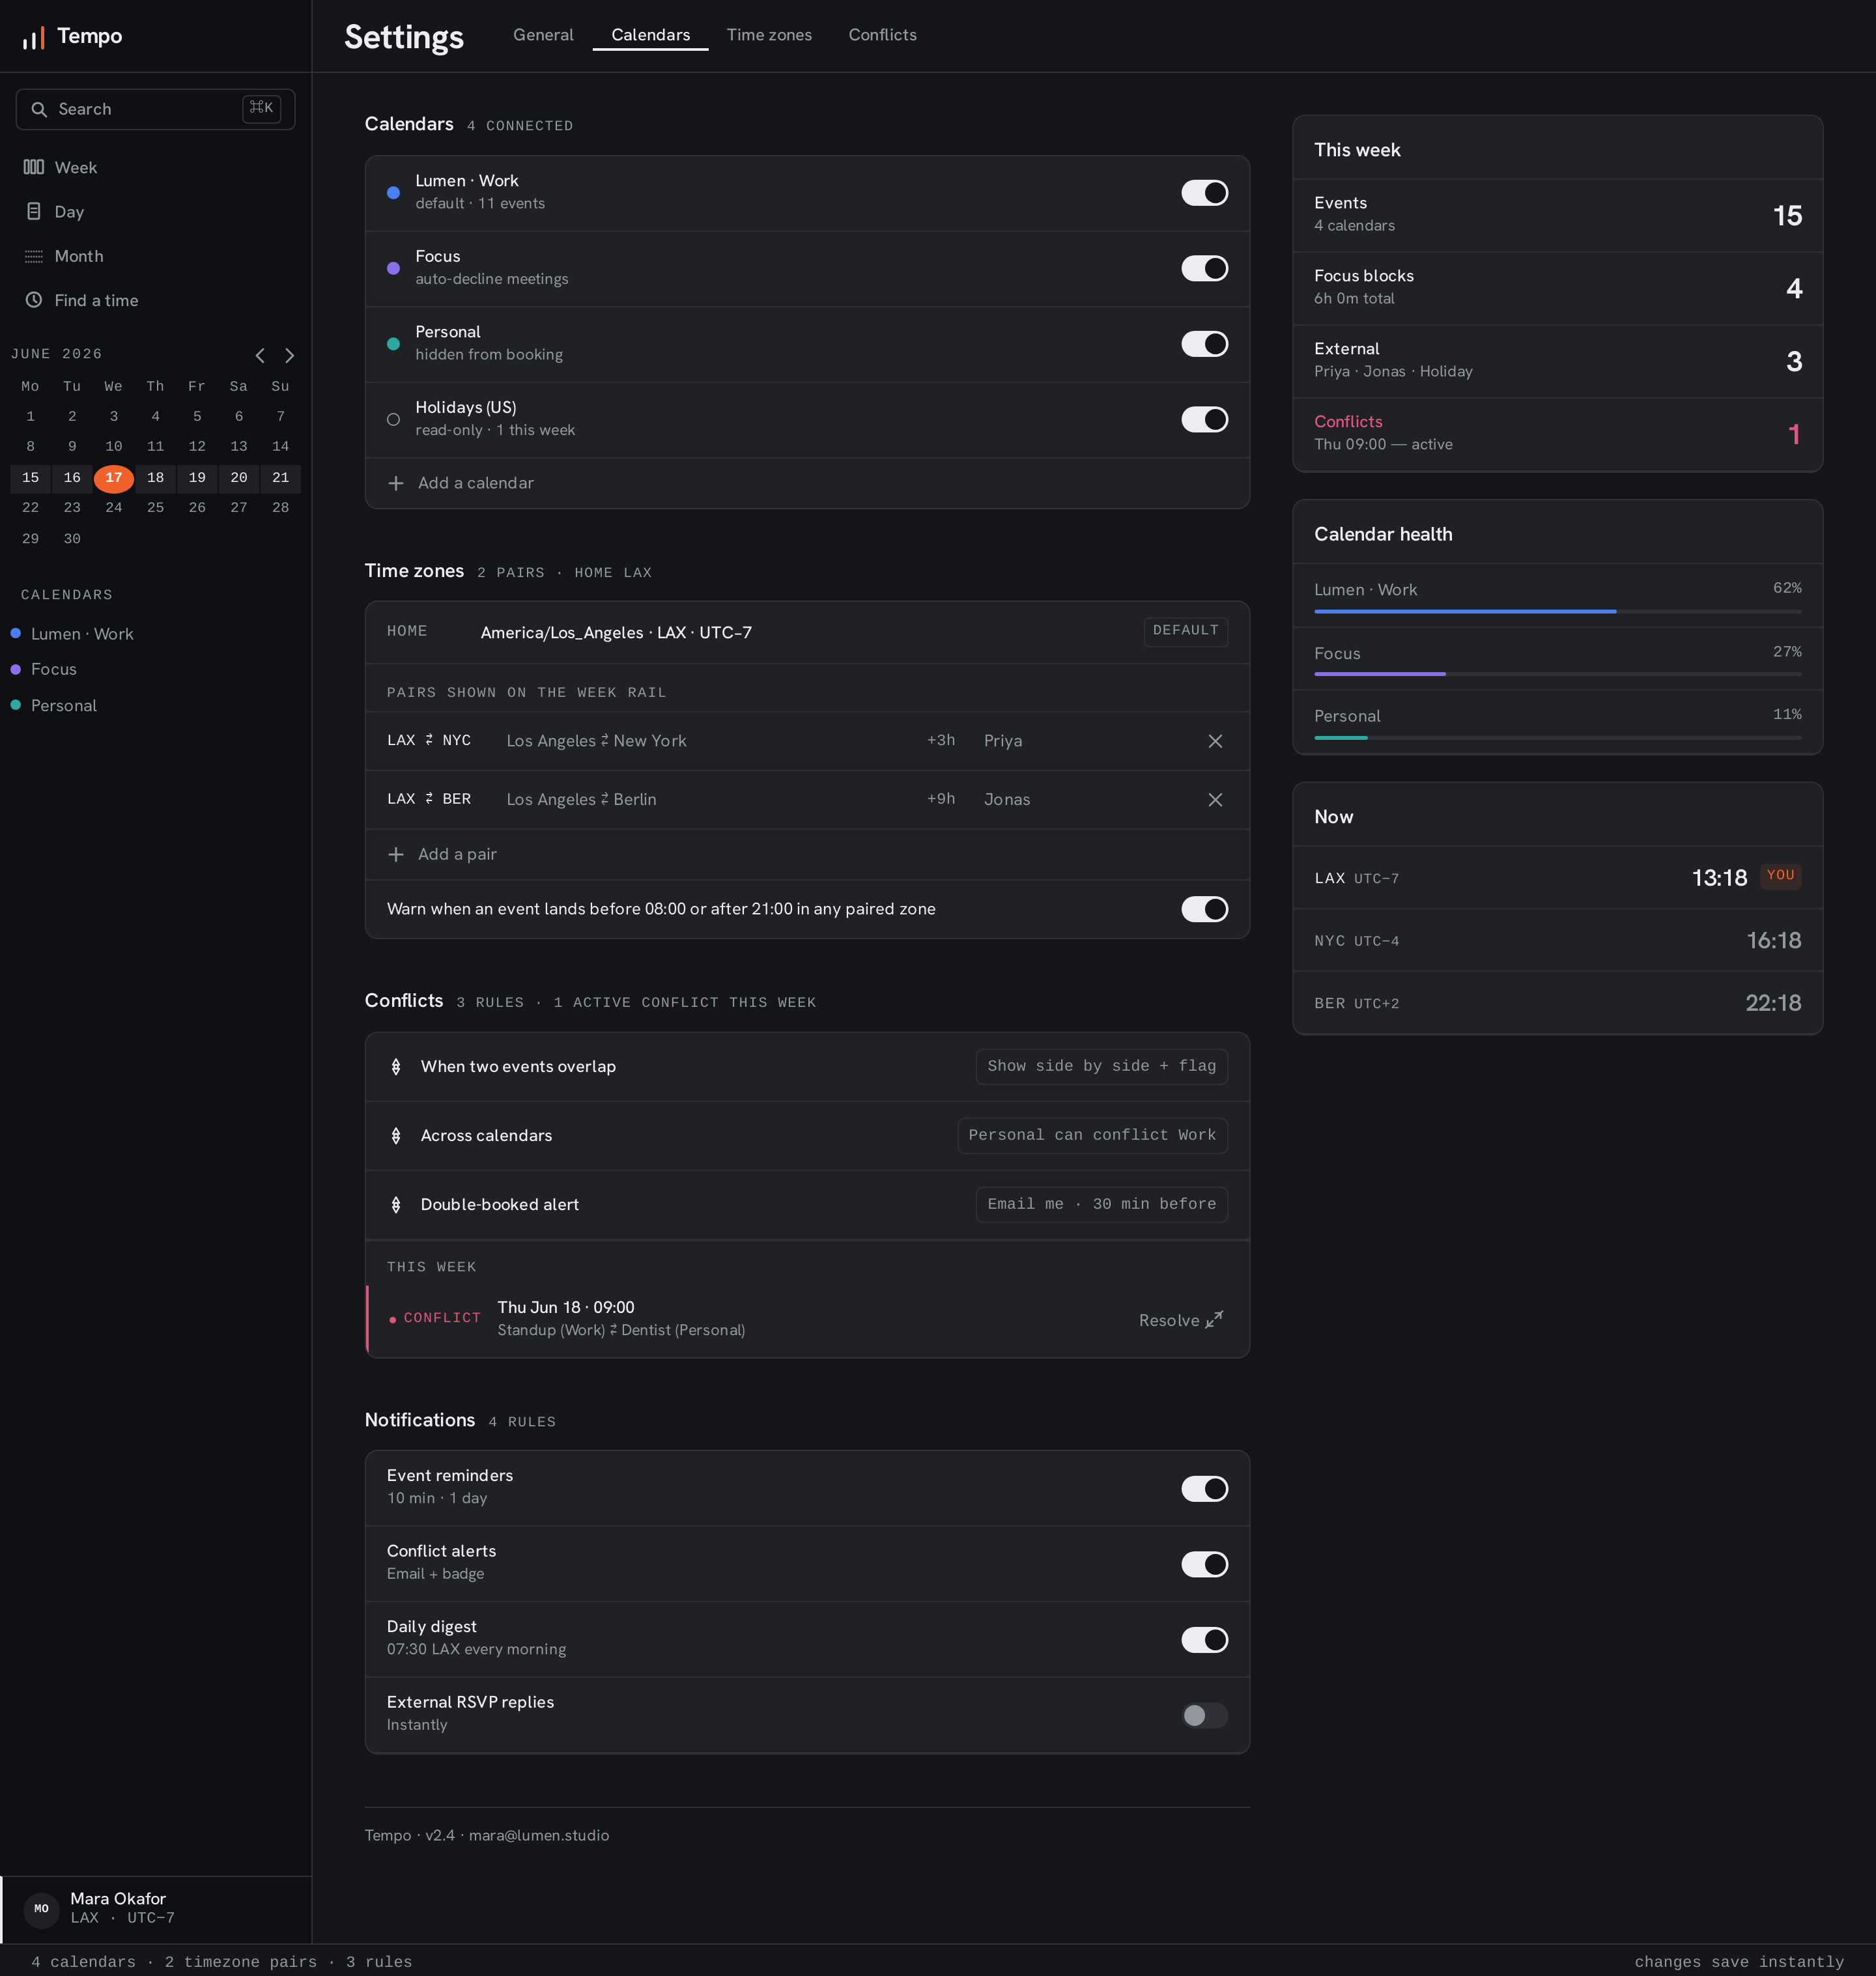Click the plus icon for Add a calendar
Image resolution: width=1876 pixels, height=1976 pixels.
click(396, 483)
